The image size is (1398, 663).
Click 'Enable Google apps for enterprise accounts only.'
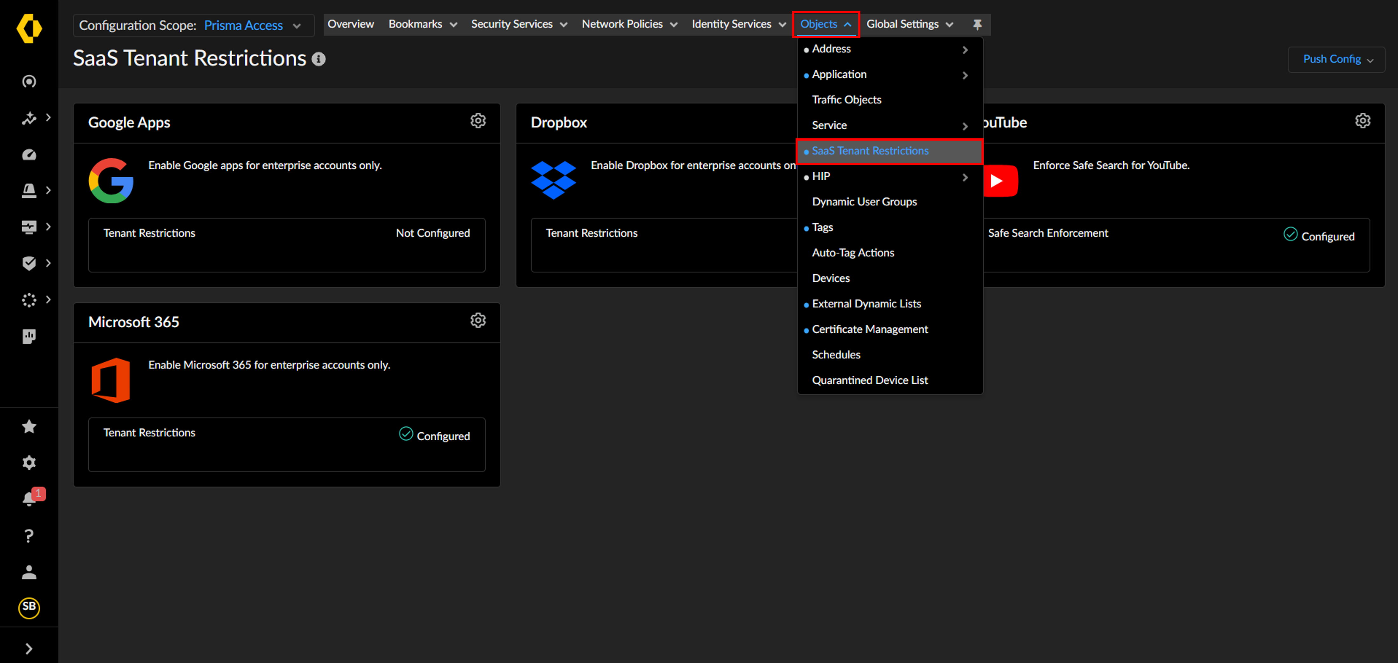pos(265,165)
